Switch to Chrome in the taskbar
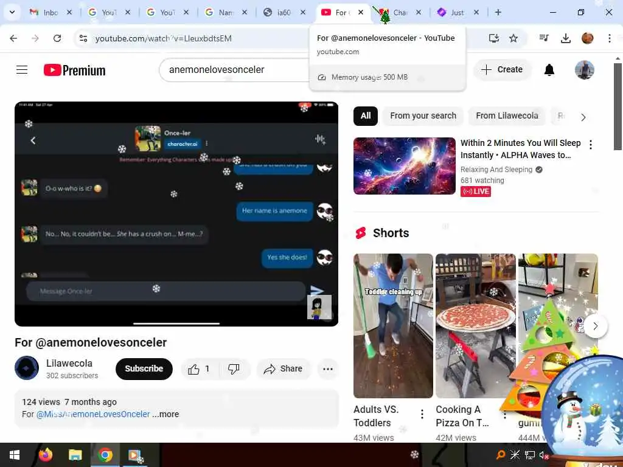Viewport: 623px width, 467px height. tap(105, 455)
